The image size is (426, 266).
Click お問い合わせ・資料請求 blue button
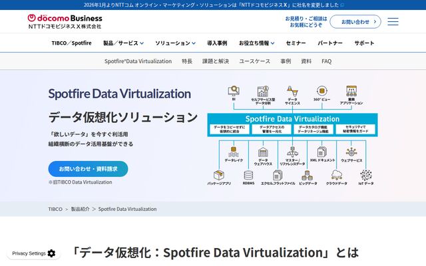88,169
